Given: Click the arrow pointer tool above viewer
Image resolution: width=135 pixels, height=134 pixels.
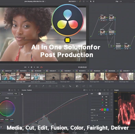Looking at the screenshot, I should tap(91, 1).
